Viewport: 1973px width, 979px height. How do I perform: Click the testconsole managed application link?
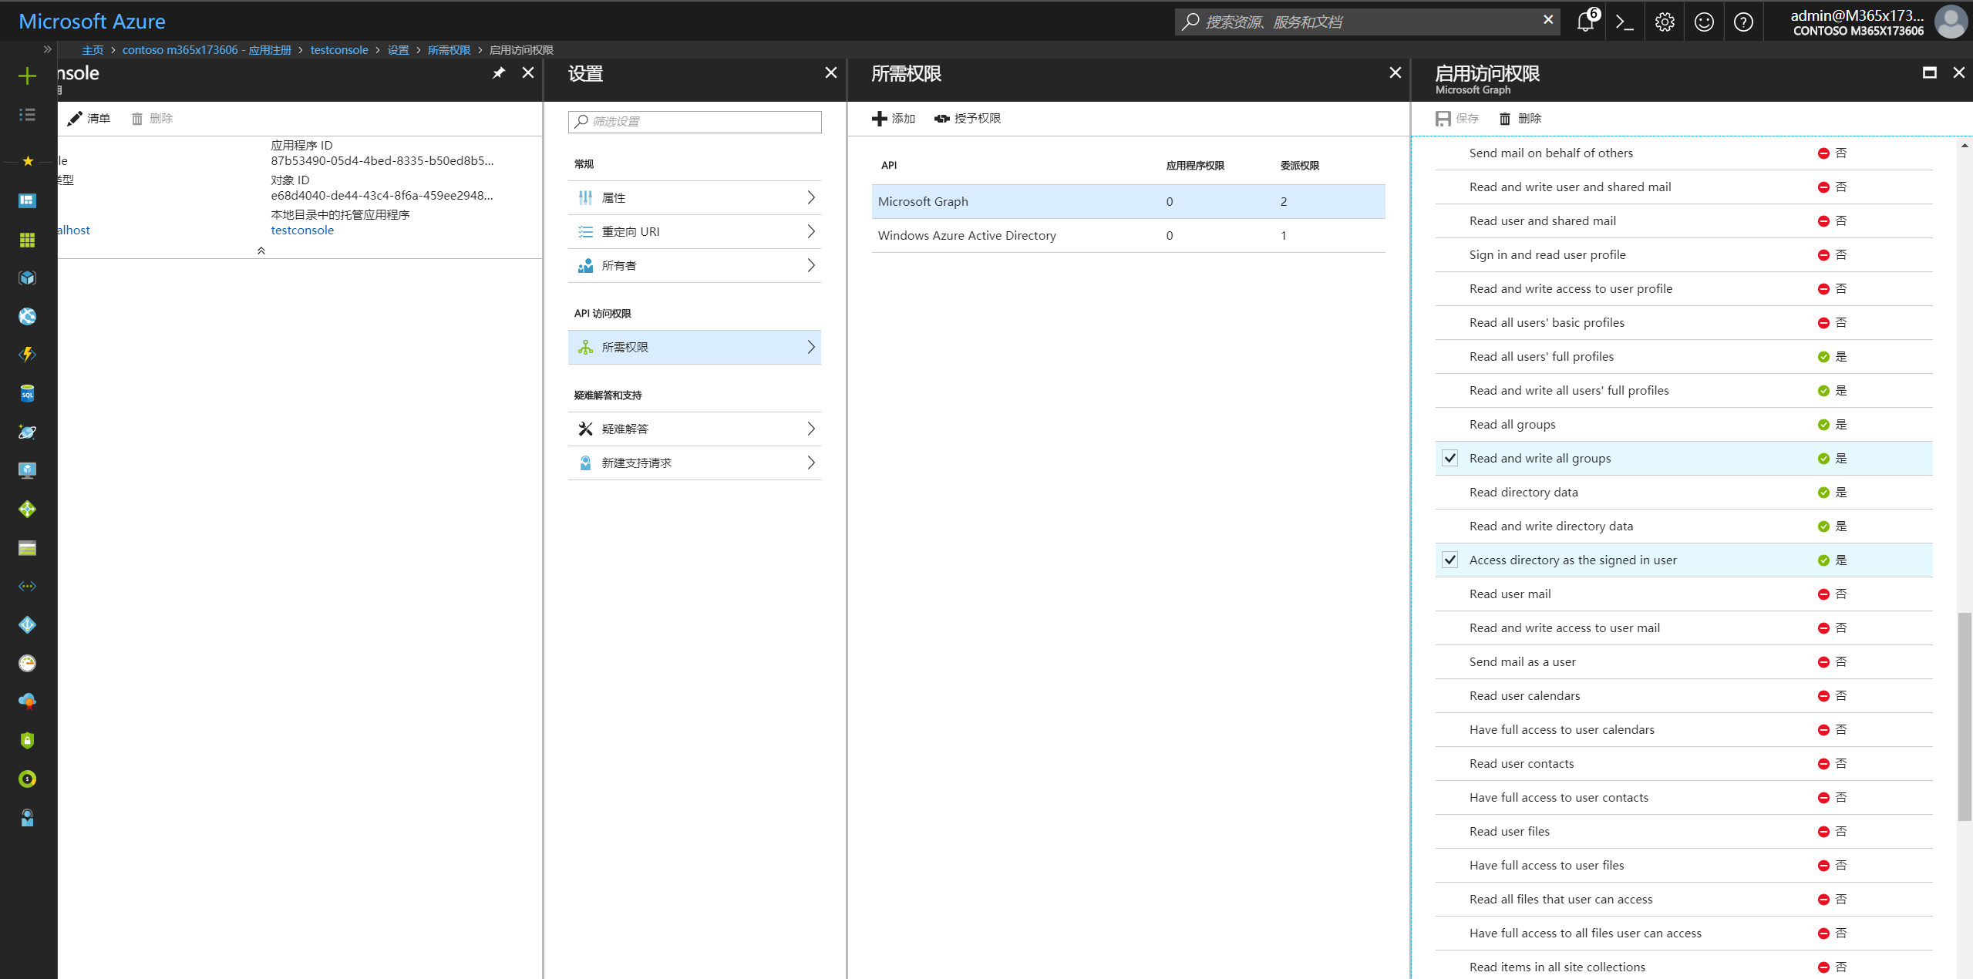point(302,230)
